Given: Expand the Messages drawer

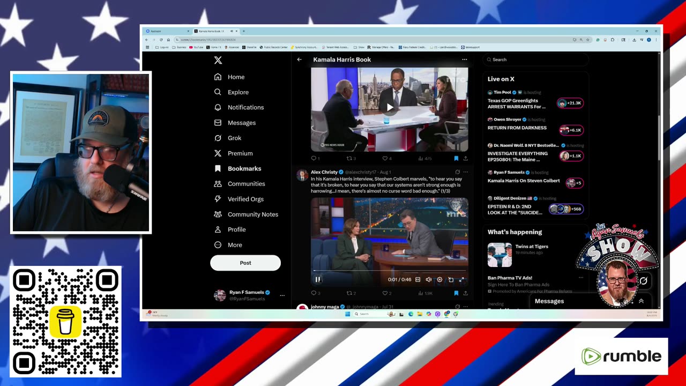Looking at the screenshot, I should click(x=641, y=301).
